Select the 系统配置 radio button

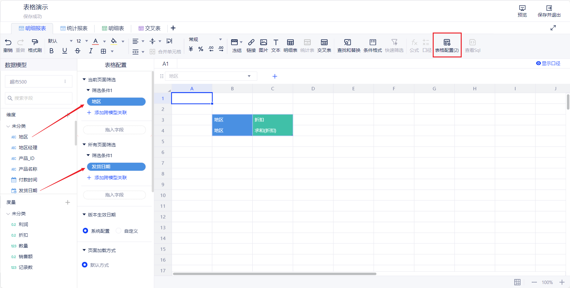point(86,231)
